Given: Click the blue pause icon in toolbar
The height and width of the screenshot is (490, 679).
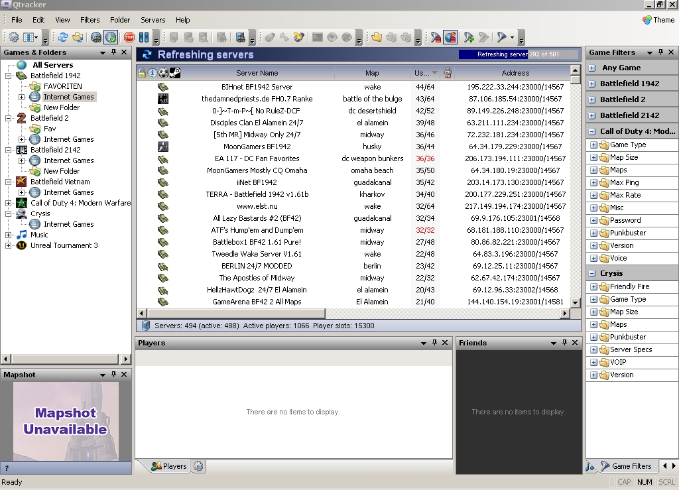Looking at the screenshot, I should click(x=144, y=37).
